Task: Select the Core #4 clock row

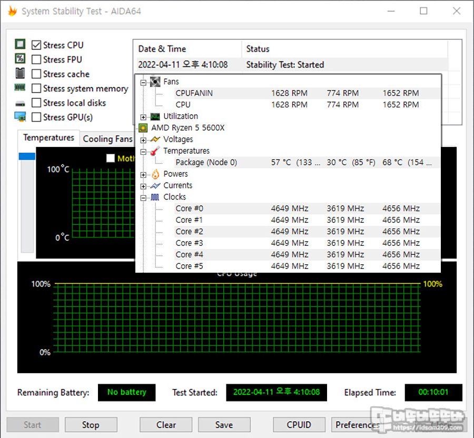Action: (307, 255)
